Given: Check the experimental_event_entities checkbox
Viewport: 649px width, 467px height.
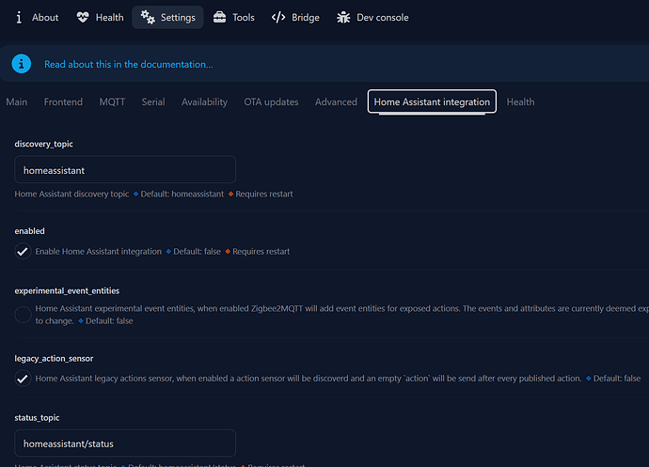Looking at the screenshot, I should pyautogui.click(x=23, y=315).
